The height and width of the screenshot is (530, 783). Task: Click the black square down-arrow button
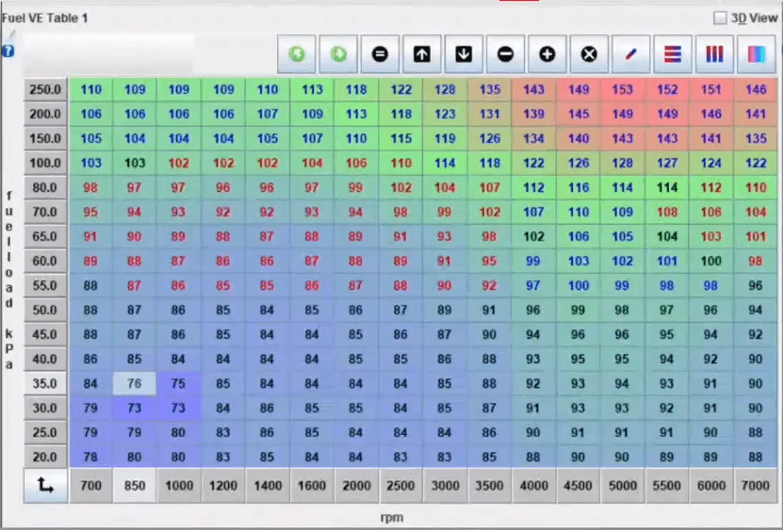(464, 54)
